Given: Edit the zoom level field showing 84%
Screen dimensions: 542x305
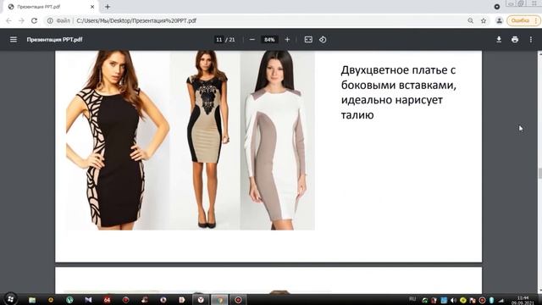Looking at the screenshot, I should pos(269,40).
